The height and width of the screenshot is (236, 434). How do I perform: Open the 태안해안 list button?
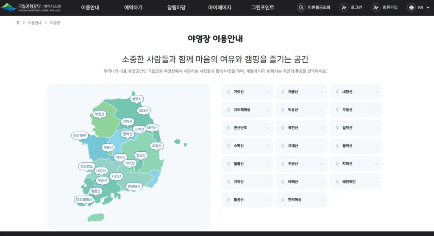(356, 182)
